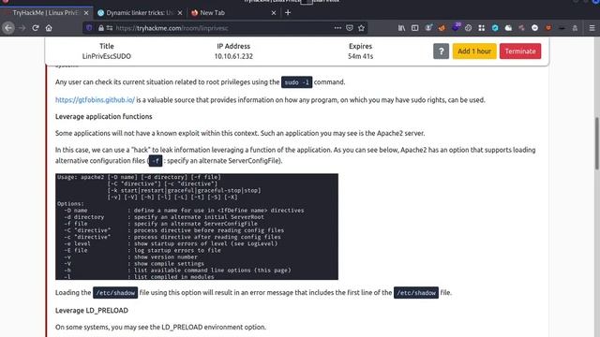Close the Dynamic linker tricks tab
The height and width of the screenshot is (337, 600).
click(180, 12)
